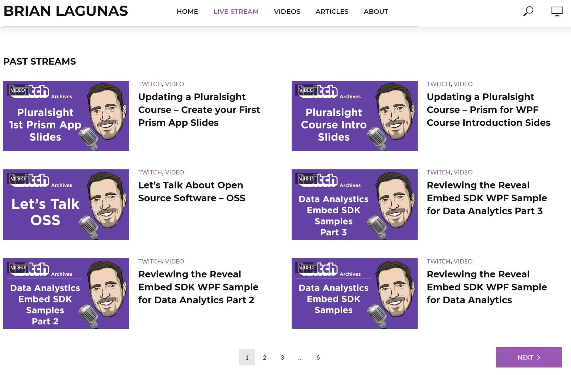Select pagination page 1

tap(247, 357)
